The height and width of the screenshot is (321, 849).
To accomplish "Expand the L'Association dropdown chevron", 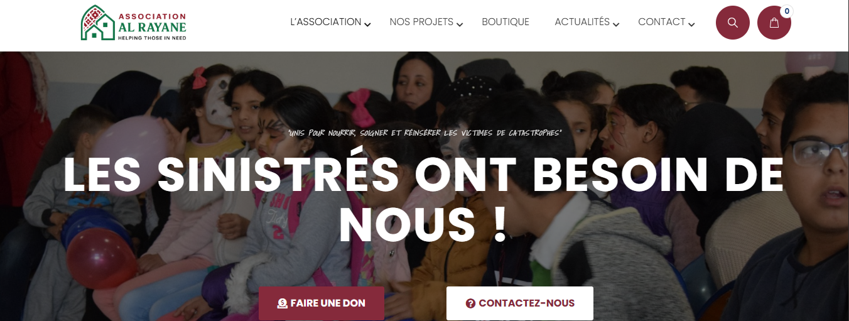I will [x=368, y=24].
